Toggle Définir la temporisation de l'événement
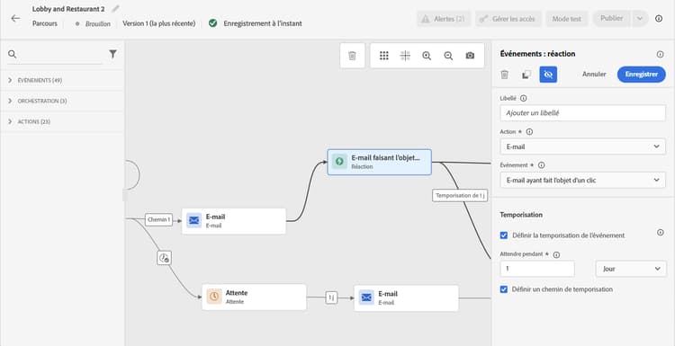The width and height of the screenshot is (675, 346). tap(504, 235)
